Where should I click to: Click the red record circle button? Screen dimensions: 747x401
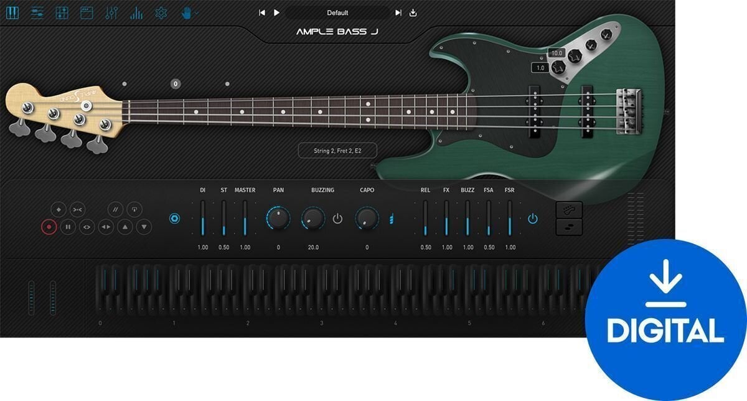pos(49,227)
